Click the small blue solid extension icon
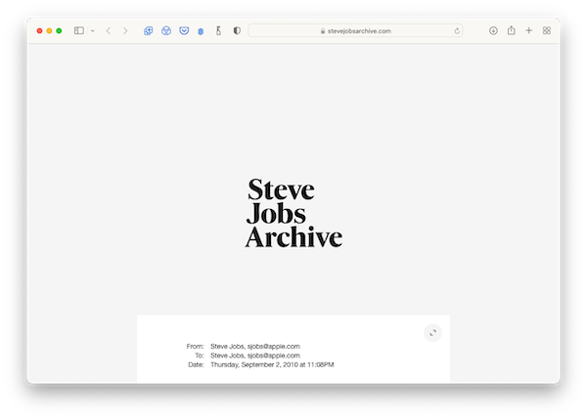 (x=201, y=31)
